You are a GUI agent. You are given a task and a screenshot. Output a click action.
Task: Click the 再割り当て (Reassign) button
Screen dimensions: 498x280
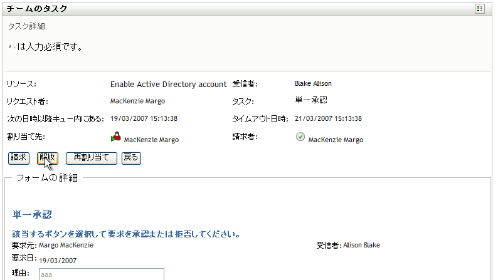(x=92, y=158)
